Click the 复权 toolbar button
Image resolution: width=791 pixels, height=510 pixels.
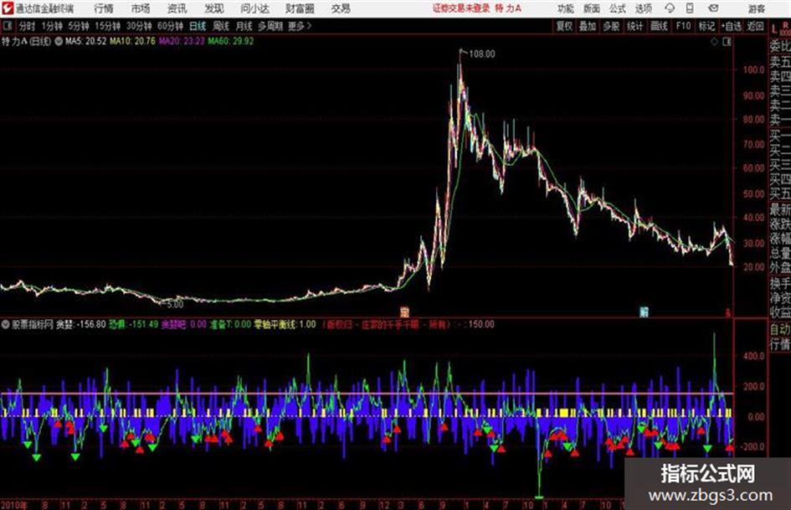pos(564,26)
